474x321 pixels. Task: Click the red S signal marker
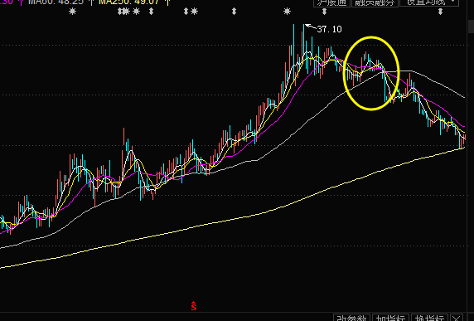coord(193,306)
